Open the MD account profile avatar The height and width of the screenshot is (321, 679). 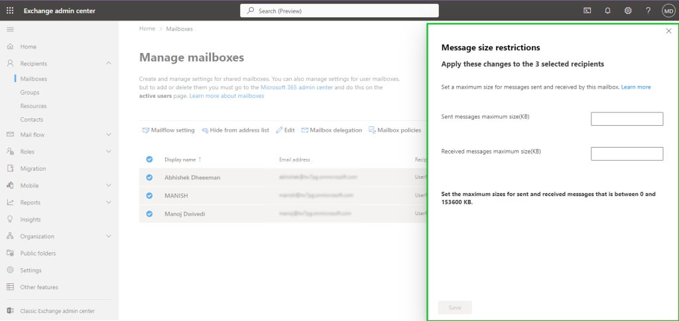click(668, 11)
